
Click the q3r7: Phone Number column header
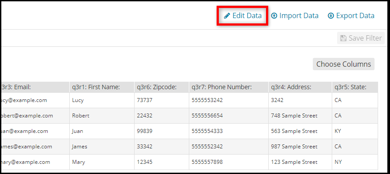coord(229,87)
